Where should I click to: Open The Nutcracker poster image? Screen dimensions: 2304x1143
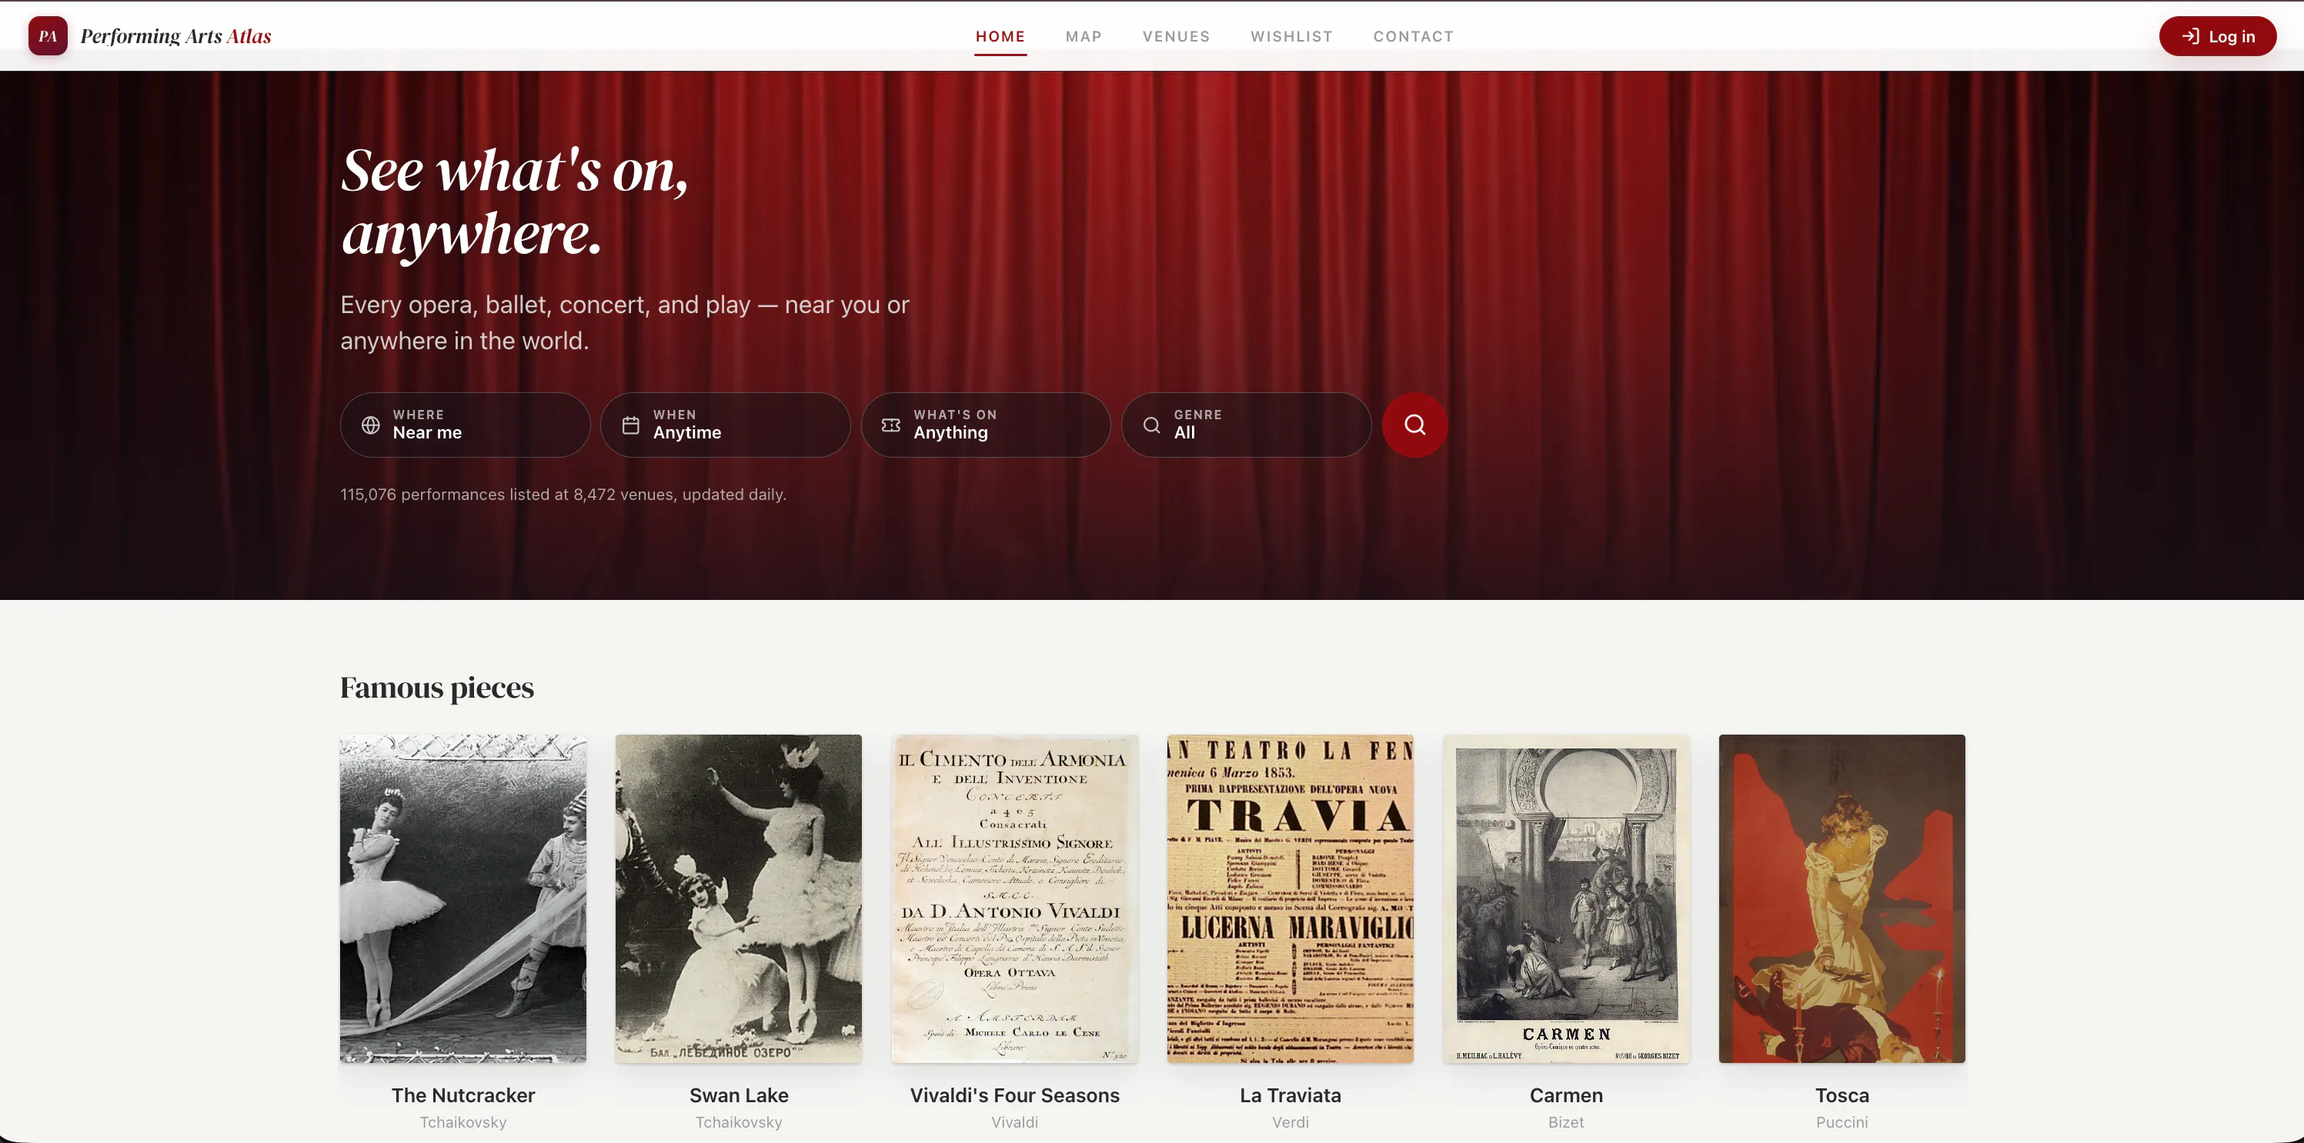click(x=463, y=898)
